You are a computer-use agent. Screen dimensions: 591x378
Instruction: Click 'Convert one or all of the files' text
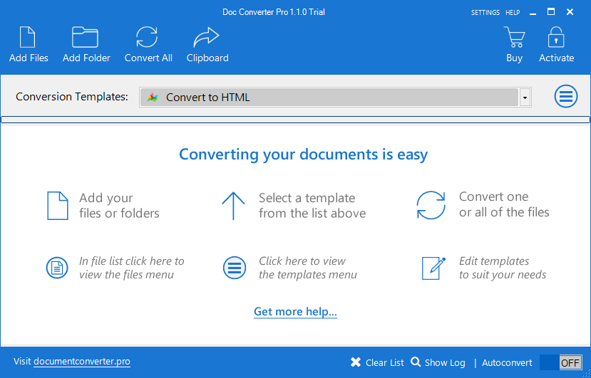[x=504, y=204]
